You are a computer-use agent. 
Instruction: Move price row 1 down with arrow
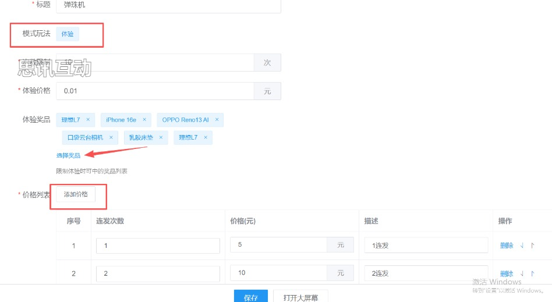point(522,246)
